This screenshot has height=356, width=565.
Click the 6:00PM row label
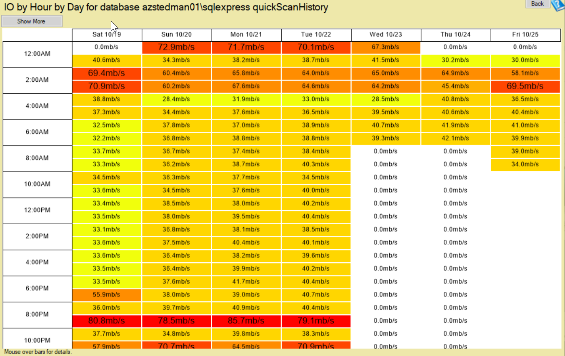click(x=37, y=288)
